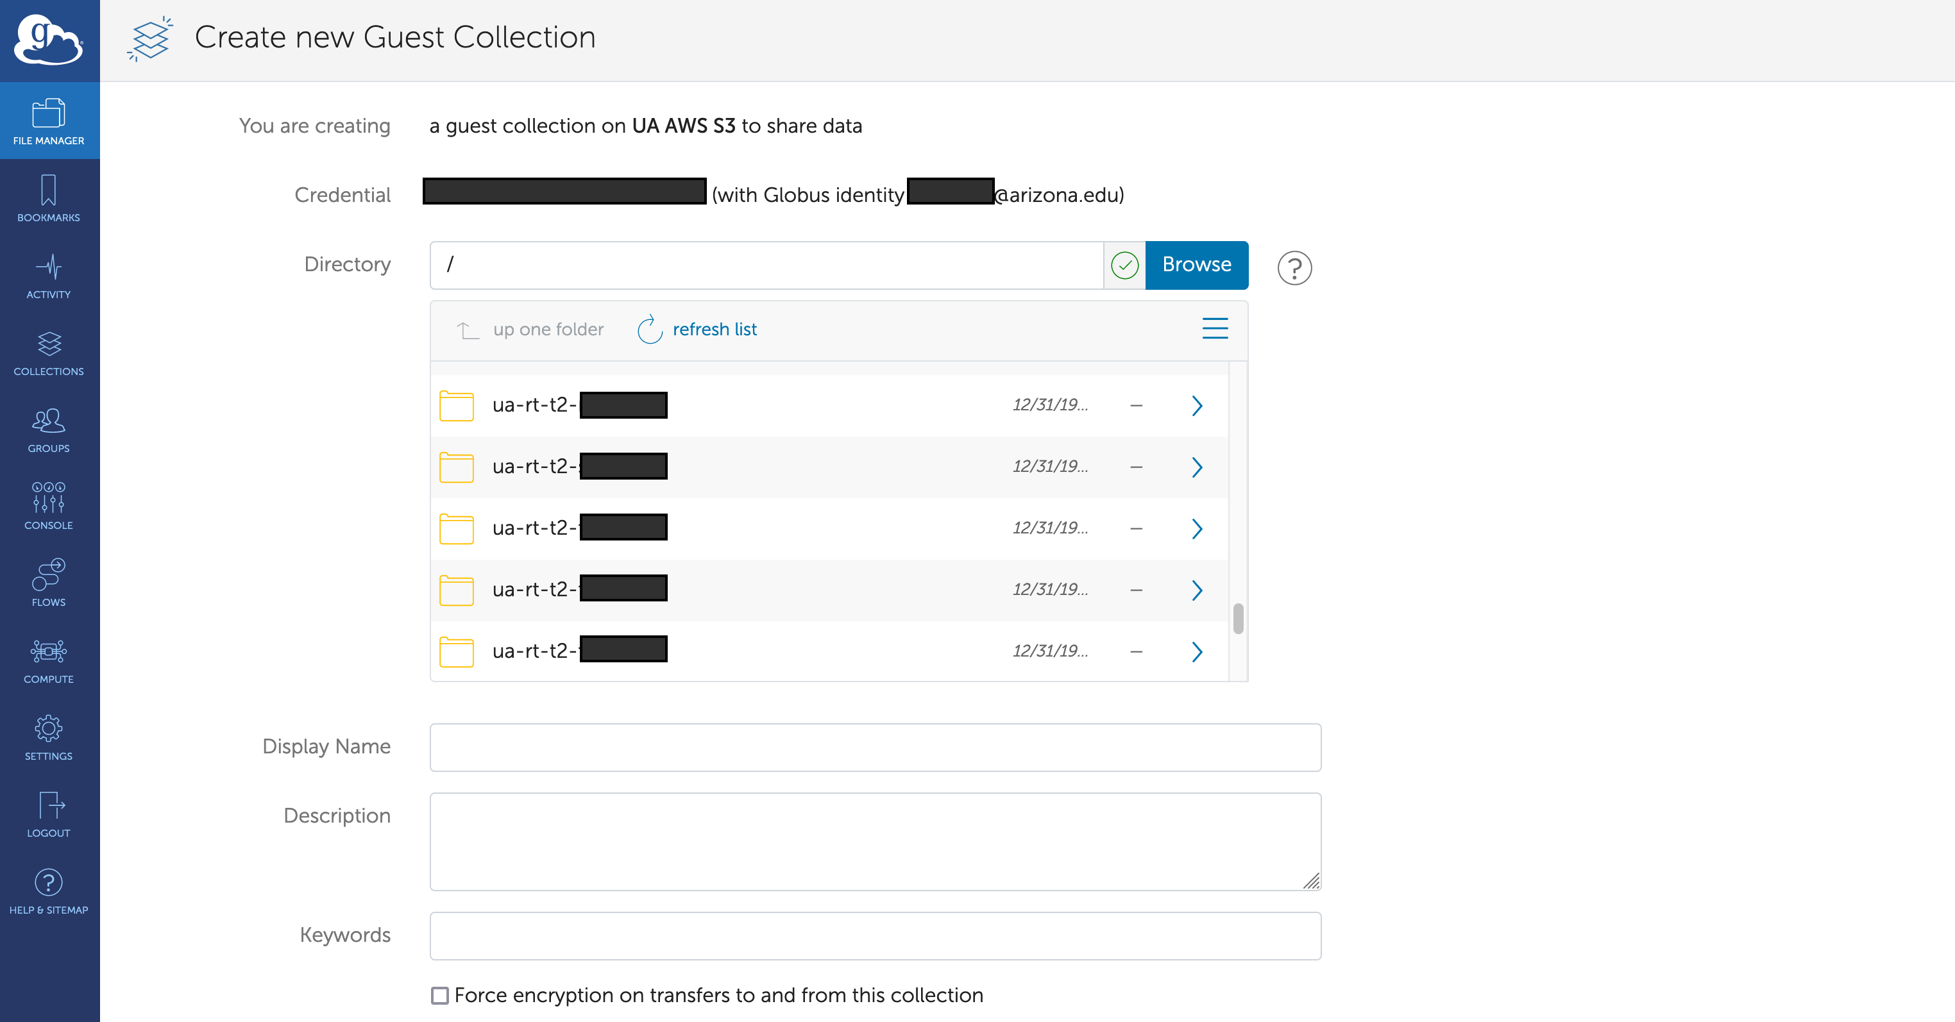Open Help & Sitemap
This screenshot has height=1022, width=1955.
tap(49, 891)
